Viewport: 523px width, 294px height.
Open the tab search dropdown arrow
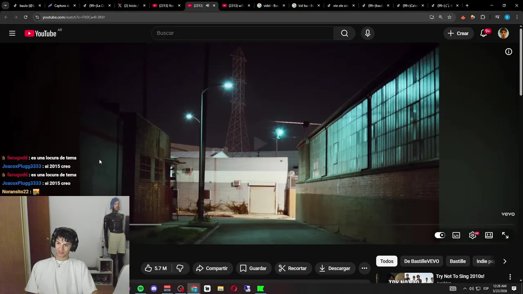click(5, 6)
